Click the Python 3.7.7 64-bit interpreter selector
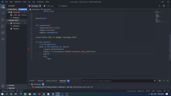The width and height of the screenshot is (171, 96). 8,91
